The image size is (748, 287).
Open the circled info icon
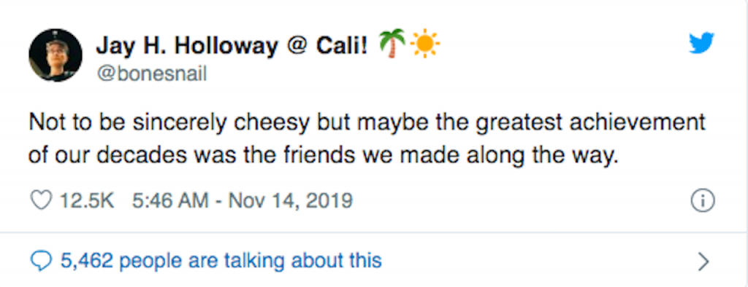tap(703, 201)
